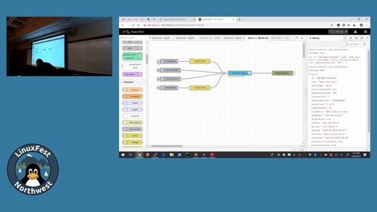377x212 pixels.
Task: Select the comment node in palette
Action: 133,116
